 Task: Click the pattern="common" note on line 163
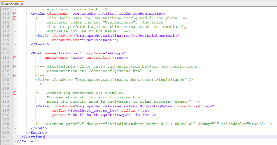172,102
